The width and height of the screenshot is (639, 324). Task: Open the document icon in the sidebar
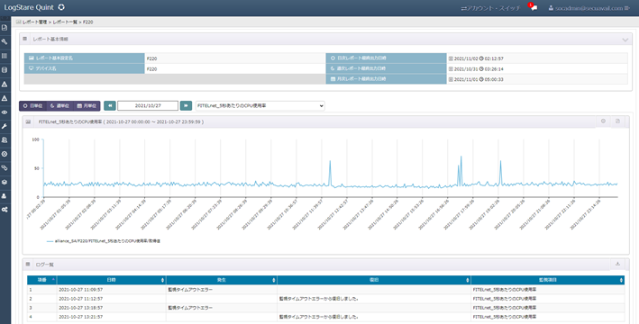(5, 28)
